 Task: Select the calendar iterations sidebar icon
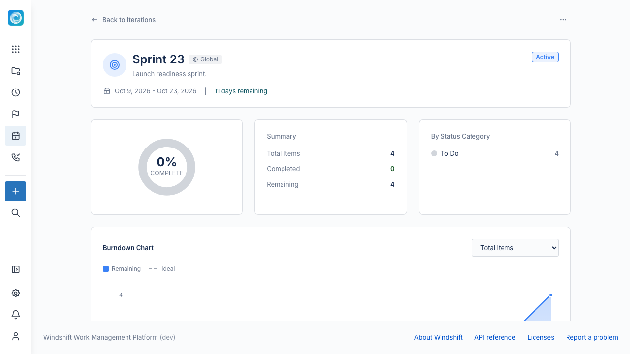click(16, 136)
